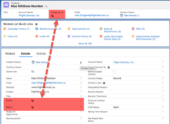Edit the Contact Level pencil icon
170x124 pixels.
(163, 82)
